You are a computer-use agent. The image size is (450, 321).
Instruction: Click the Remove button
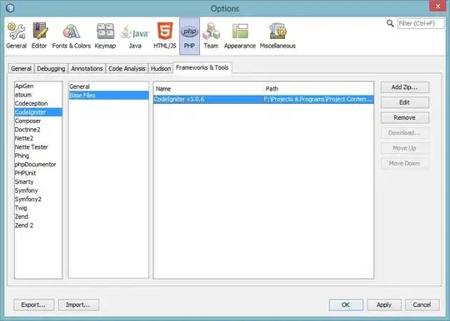[x=405, y=118]
